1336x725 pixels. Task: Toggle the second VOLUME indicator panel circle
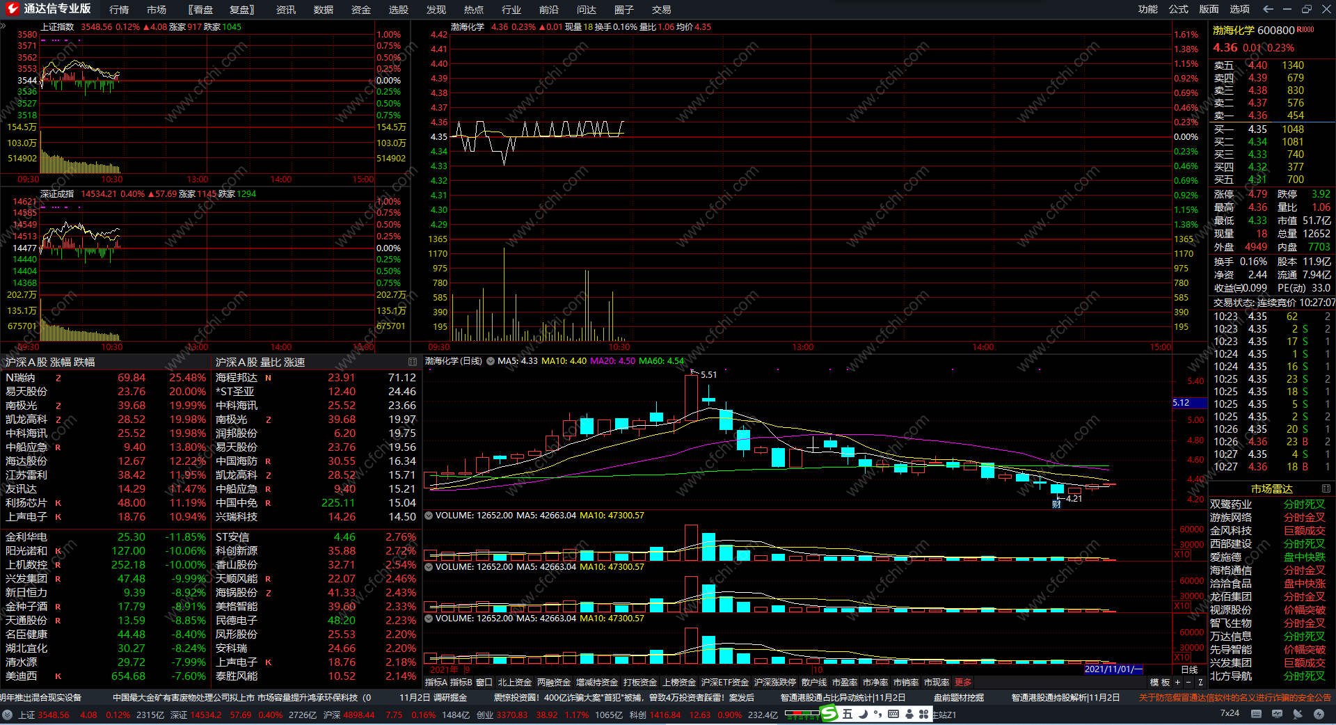click(x=429, y=566)
